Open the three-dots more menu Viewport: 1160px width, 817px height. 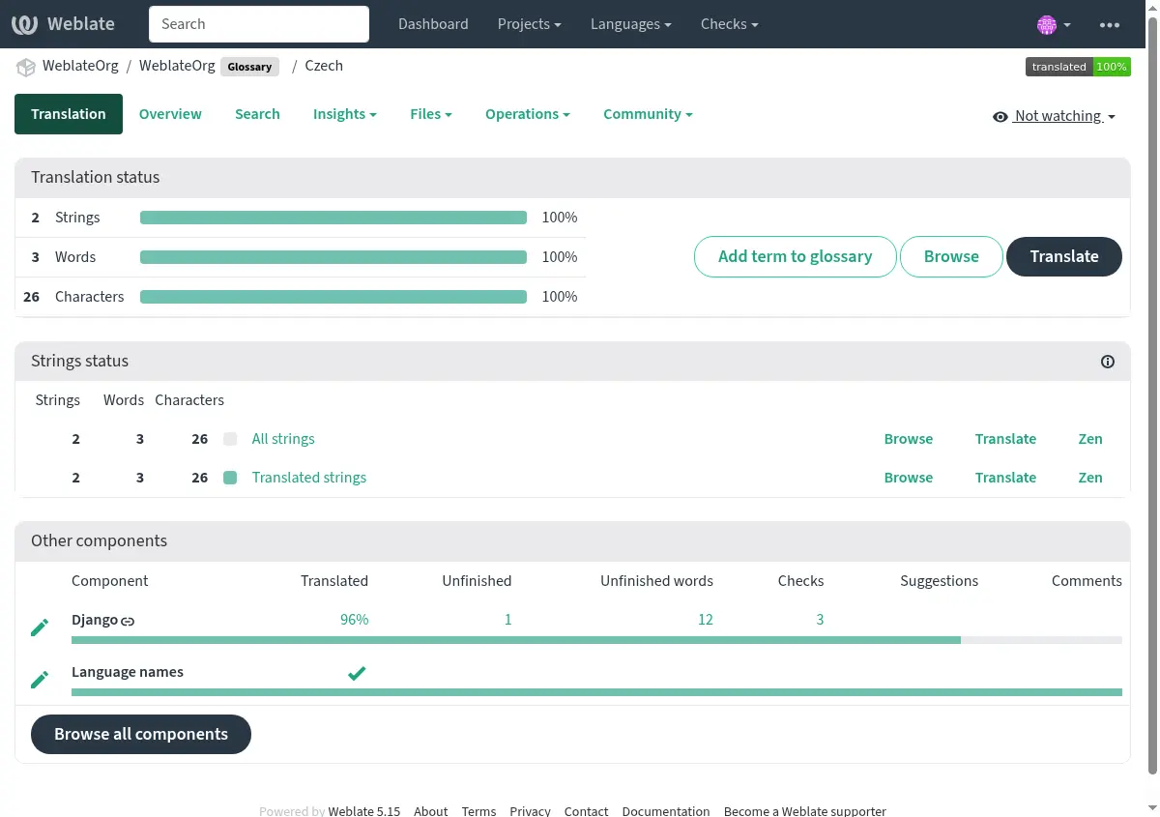point(1110,25)
